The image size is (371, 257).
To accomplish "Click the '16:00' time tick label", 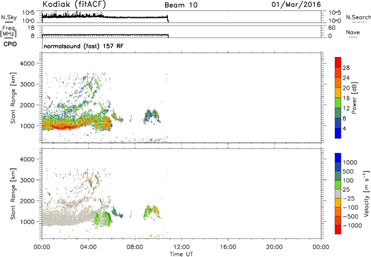I will [228, 247].
